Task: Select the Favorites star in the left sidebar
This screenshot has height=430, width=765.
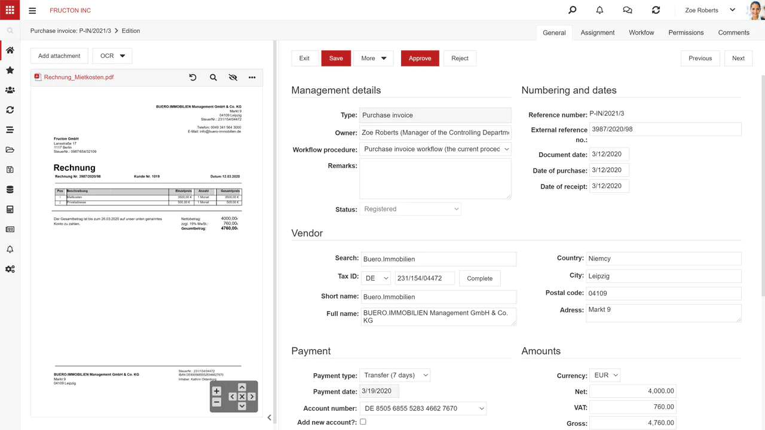Action: [10, 70]
